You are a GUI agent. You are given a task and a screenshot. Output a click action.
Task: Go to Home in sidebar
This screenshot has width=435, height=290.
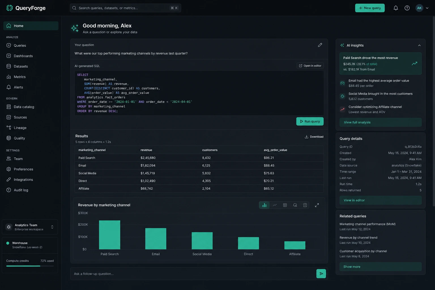click(31, 26)
